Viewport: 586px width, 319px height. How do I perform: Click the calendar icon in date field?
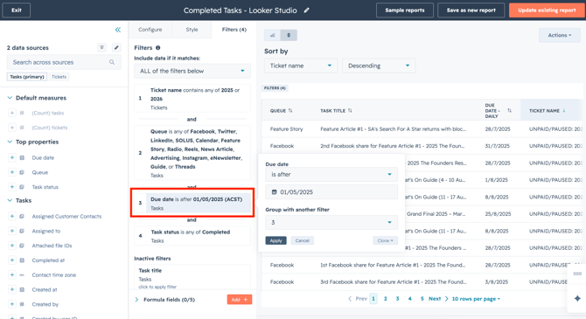(274, 192)
